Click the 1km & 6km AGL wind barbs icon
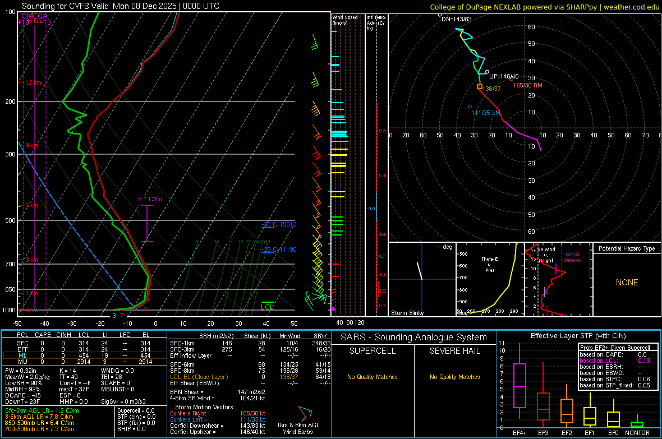Screen dimensions: 662x439 [306, 413]
